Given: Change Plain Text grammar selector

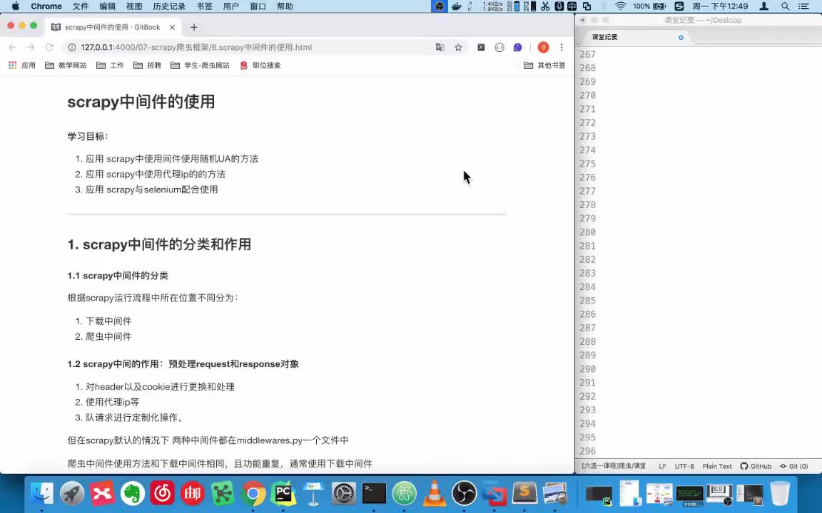Looking at the screenshot, I should (x=717, y=466).
